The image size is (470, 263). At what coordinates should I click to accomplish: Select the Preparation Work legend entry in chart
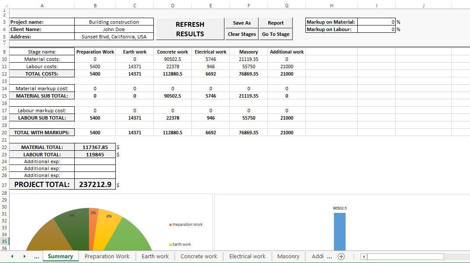pyautogui.click(x=186, y=224)
